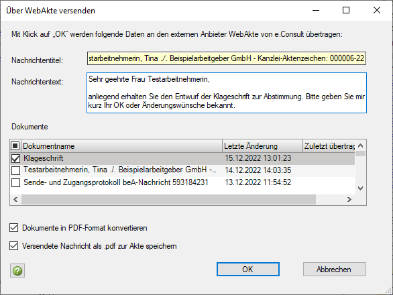Click into the Nachrichtentext text area
Image resolution: width=393 pixels, height=295 pixels.
pyautogui.click(x=227, y=93)
